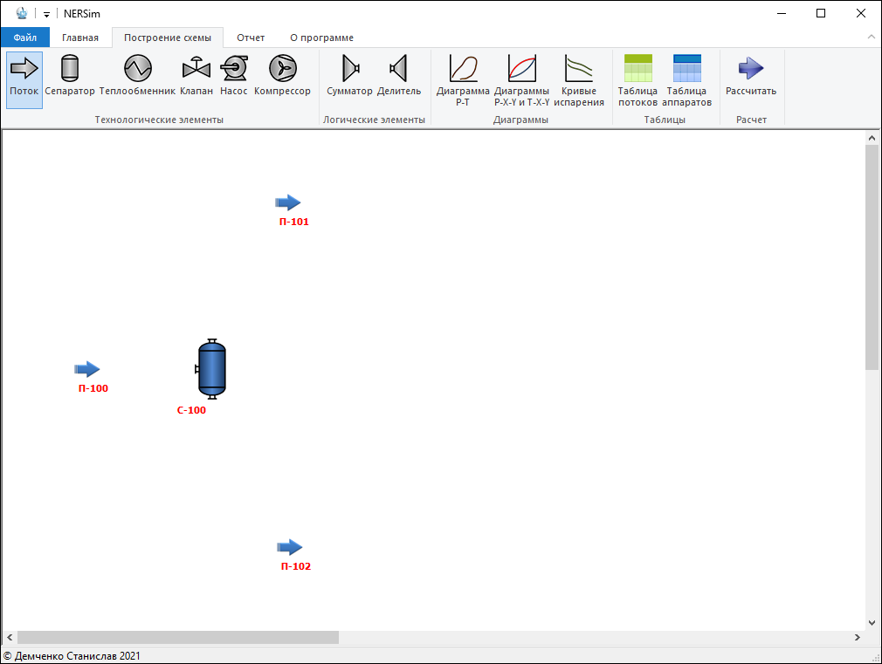Run Рассчитать calculation
The height and width of the screenshot is (664, 882).
(x=751, y=80)
